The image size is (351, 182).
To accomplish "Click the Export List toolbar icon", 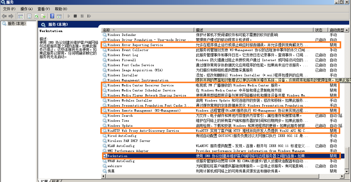I will (x=43, y=16).
